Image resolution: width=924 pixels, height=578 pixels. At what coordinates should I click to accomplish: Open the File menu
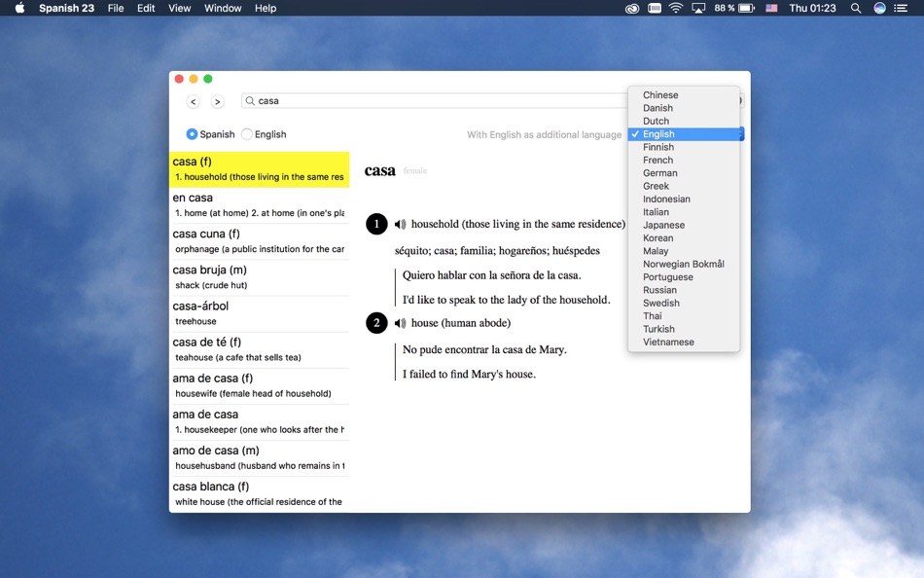tap(116, 8)
